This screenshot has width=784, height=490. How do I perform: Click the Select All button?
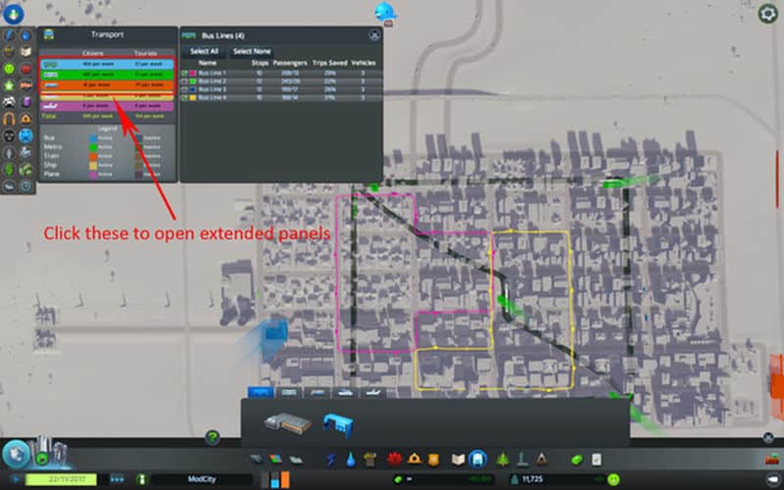pos(204,51)
